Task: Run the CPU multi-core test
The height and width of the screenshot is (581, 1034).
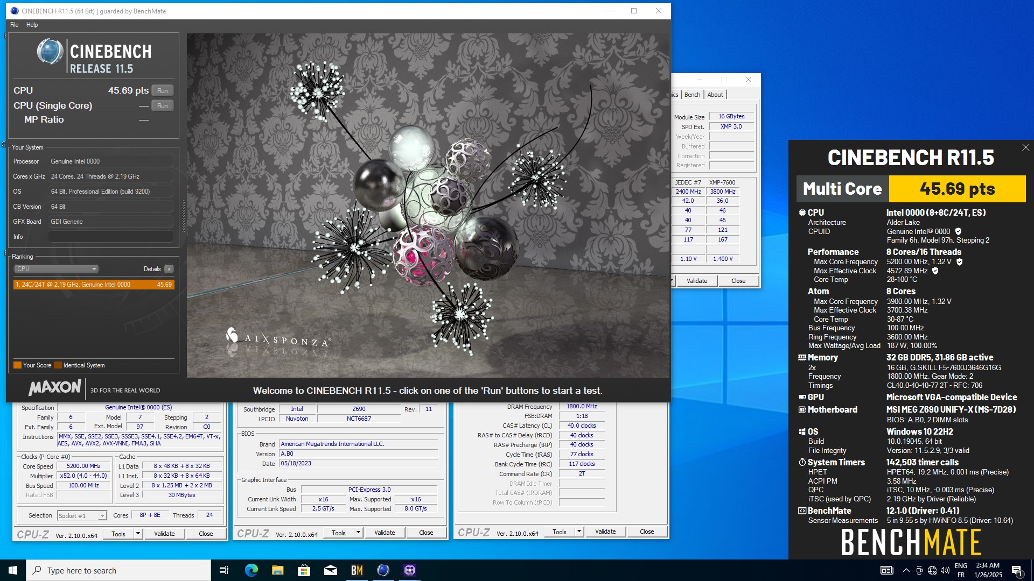Action: (x=163, y=91)
